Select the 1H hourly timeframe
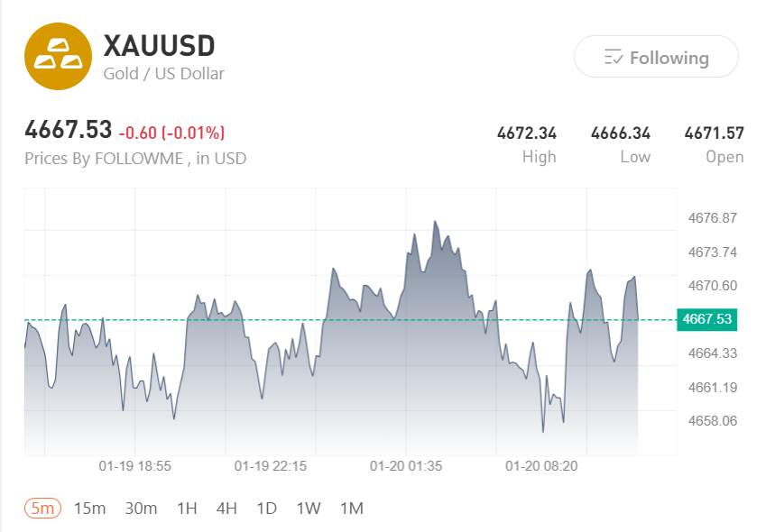This screenshot has width=766, height=532. click(x=187, y=508)
